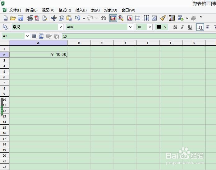216x170 pixels.
Task: Toggle underline formatting
Action: click(190, 27)
